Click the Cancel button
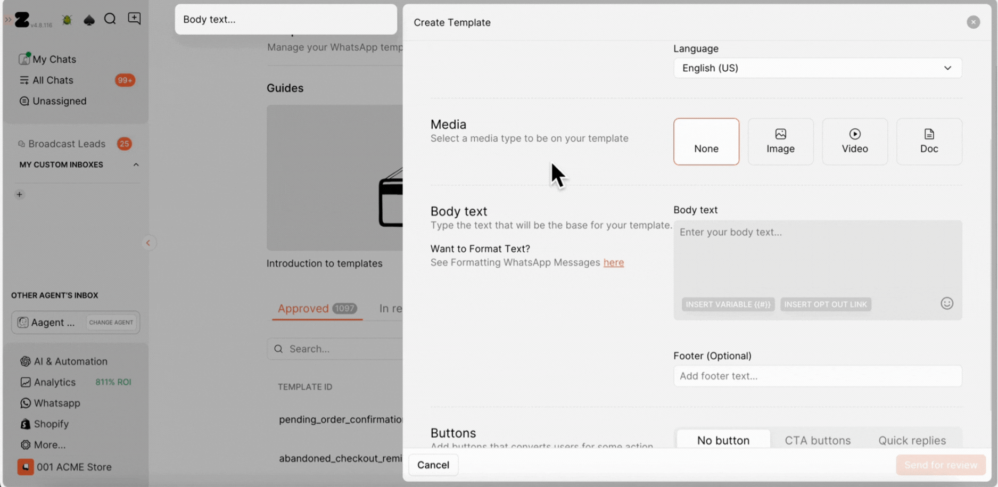The image size is (998, 487). pos(433,465)
